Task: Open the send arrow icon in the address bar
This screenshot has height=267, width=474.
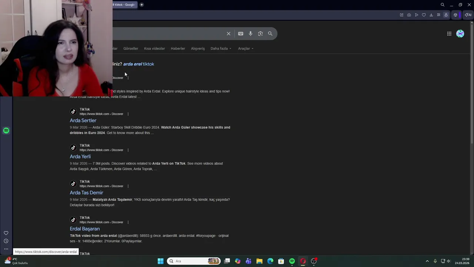Action: [417, 15]
